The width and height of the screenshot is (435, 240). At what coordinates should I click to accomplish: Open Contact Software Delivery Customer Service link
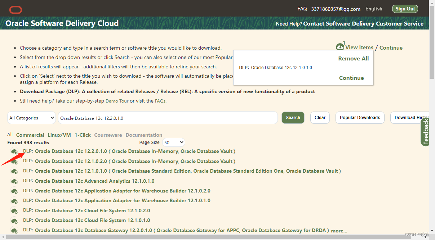pos(363,24)
